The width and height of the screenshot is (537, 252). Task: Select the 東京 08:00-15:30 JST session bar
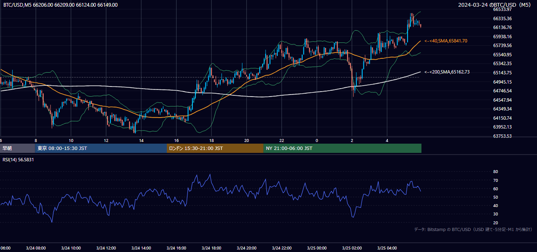coord(101,148)
